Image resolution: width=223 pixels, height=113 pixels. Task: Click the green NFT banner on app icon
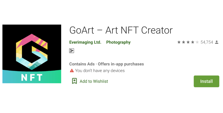click(32, 77)
